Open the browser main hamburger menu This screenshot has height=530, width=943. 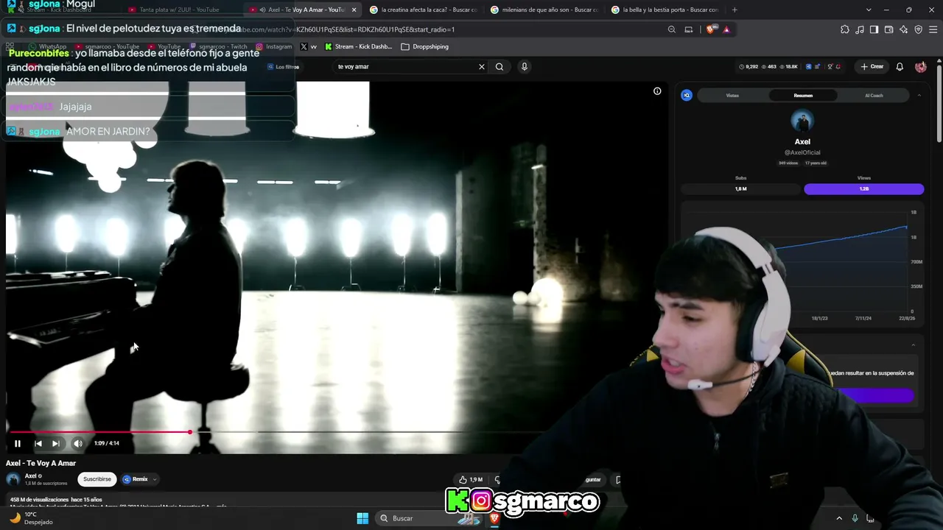click(933, 29)
